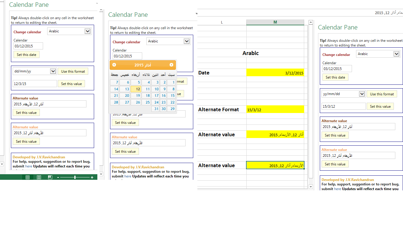Image resolution: width=403 pixels, height=226 pixels.
Task: Click Set this value under orange Alternate value, rightmost pane
Action: click(x=335, y=164)
